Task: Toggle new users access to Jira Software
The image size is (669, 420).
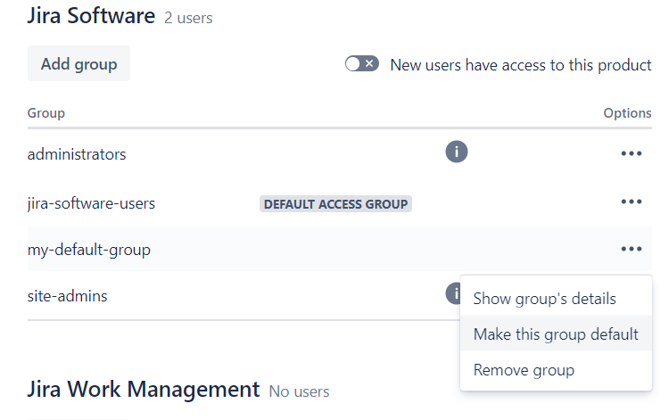Action: pos(362,64)
